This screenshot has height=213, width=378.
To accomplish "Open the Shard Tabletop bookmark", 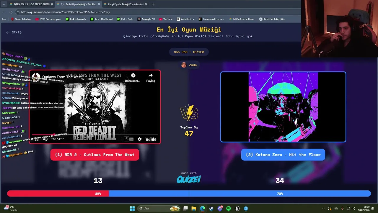I will coord(21,19).
